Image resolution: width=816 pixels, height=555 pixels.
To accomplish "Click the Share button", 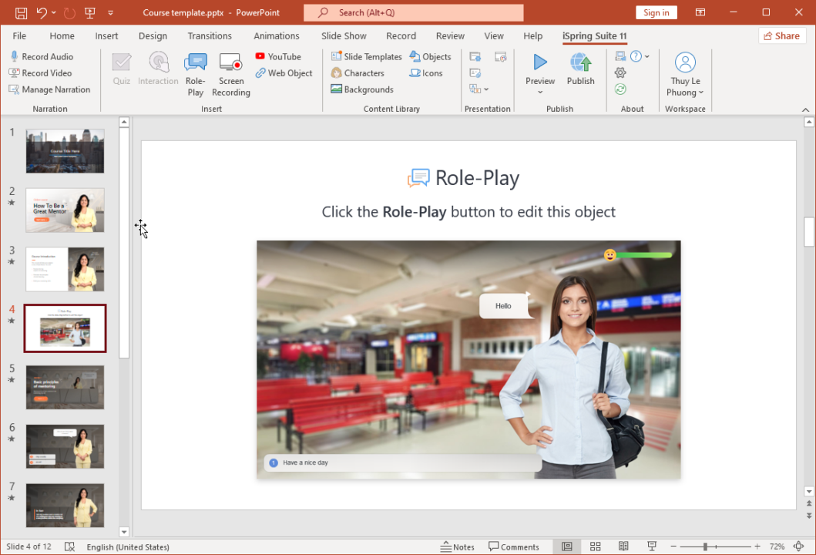I will (781, 35).
